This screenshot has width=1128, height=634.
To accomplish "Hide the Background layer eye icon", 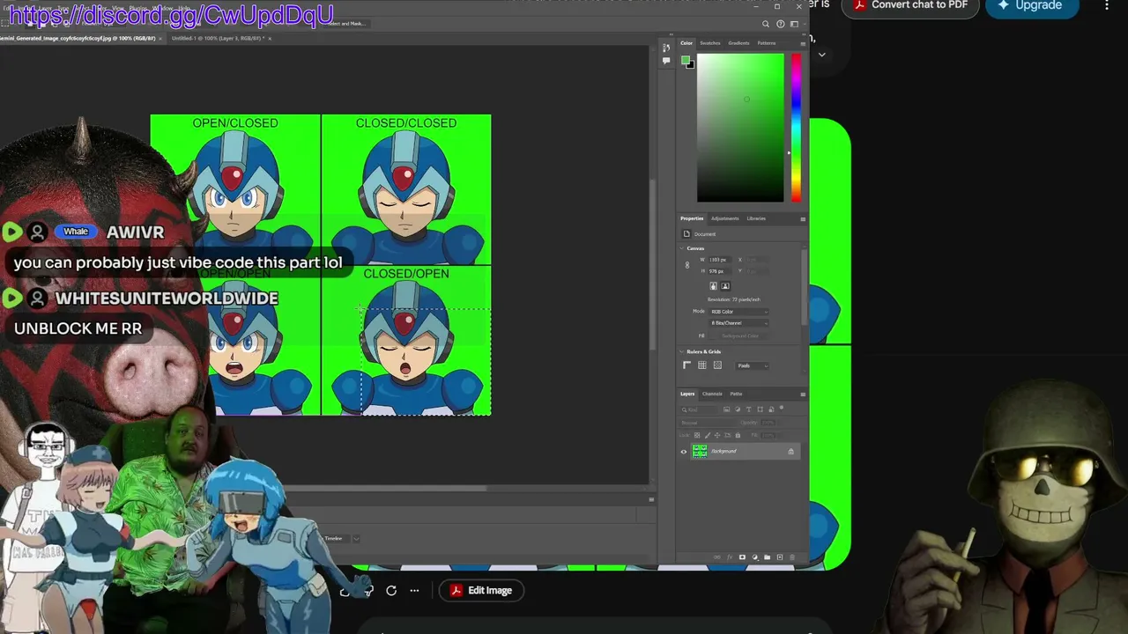I will [x=683, y=452].
